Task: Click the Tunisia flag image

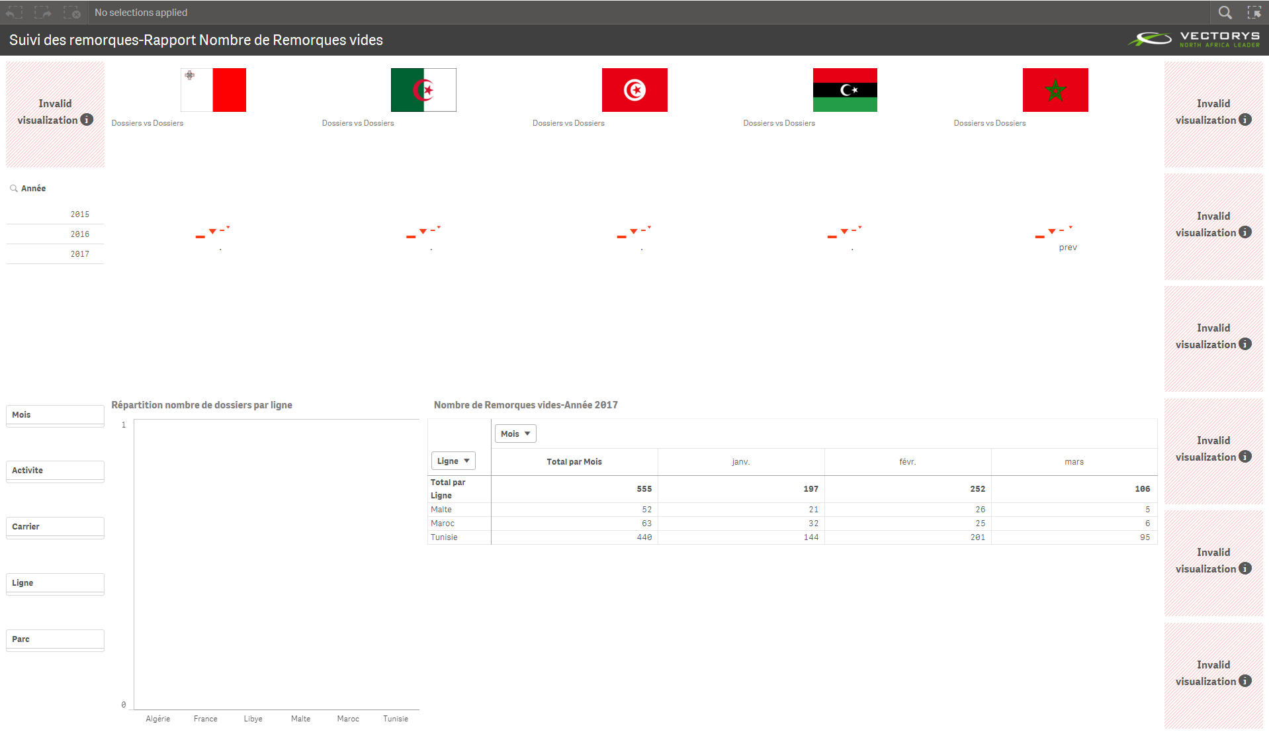Action: (634, 90)
